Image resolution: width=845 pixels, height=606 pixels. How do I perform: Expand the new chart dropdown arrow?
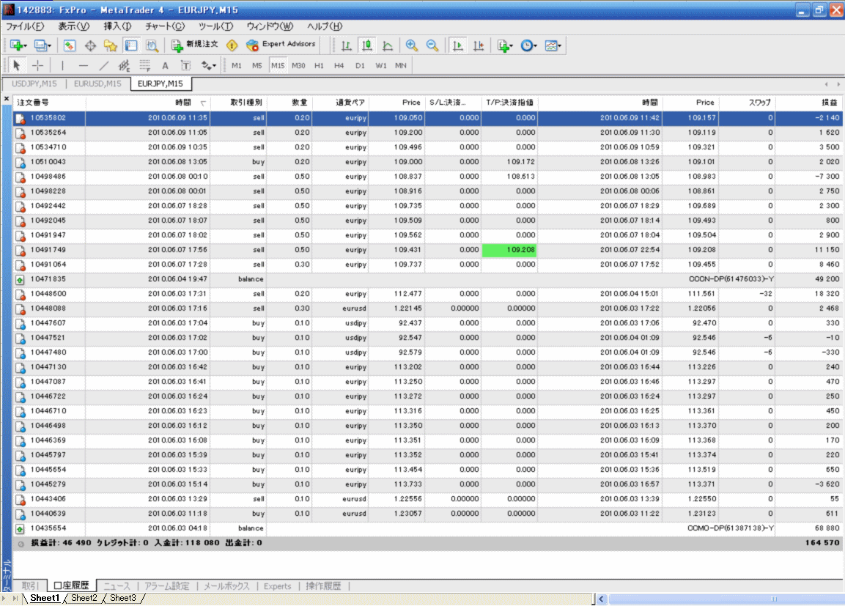point(26,45)
